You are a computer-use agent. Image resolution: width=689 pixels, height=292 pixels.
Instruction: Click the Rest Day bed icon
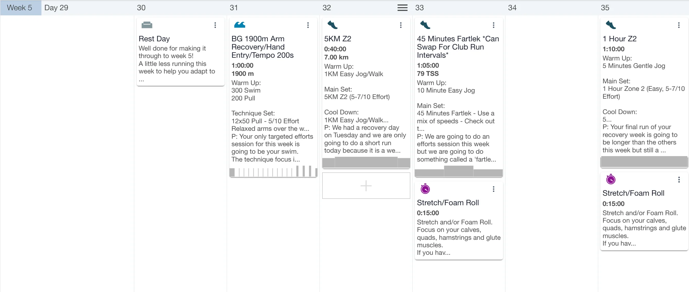click(147, 25)
